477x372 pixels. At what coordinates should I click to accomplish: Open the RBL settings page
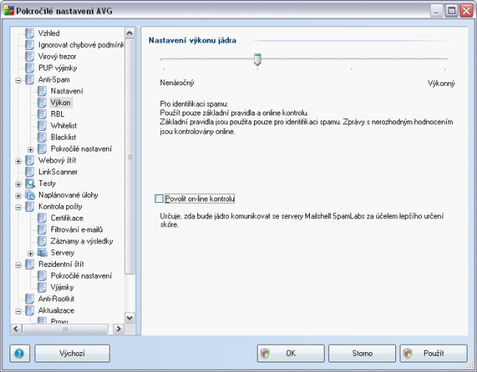point(57,114)
